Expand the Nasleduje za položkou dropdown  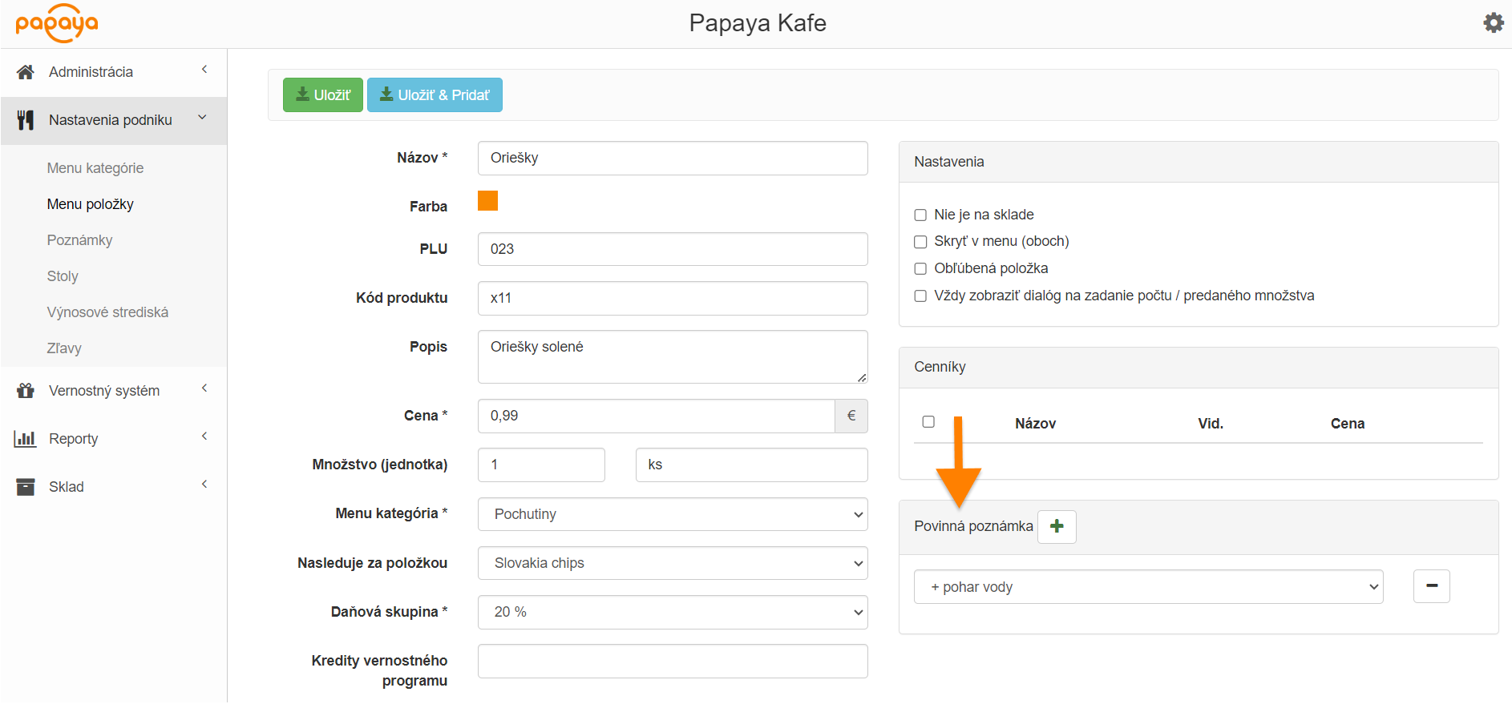pos(672,563)
